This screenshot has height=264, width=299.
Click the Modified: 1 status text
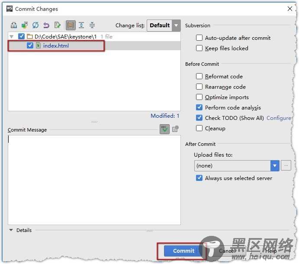click(165, 116)
